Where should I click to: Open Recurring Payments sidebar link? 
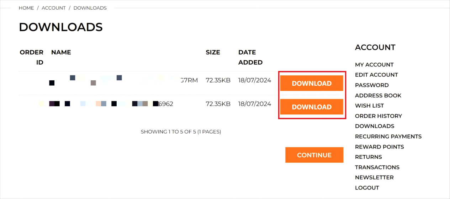pyautogui.click(x=388, y=136)
